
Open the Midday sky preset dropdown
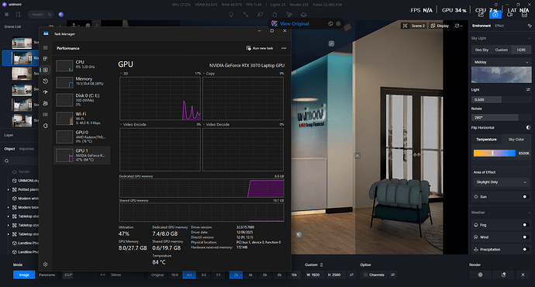(x=501, y=62)
